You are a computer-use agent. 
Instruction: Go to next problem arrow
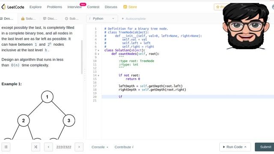coord(79,147)
